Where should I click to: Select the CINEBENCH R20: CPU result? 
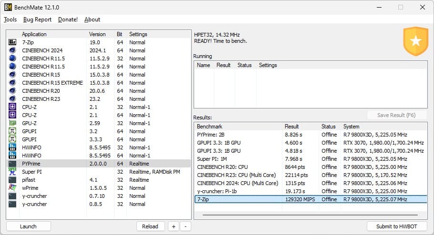(x=310, y=167)
